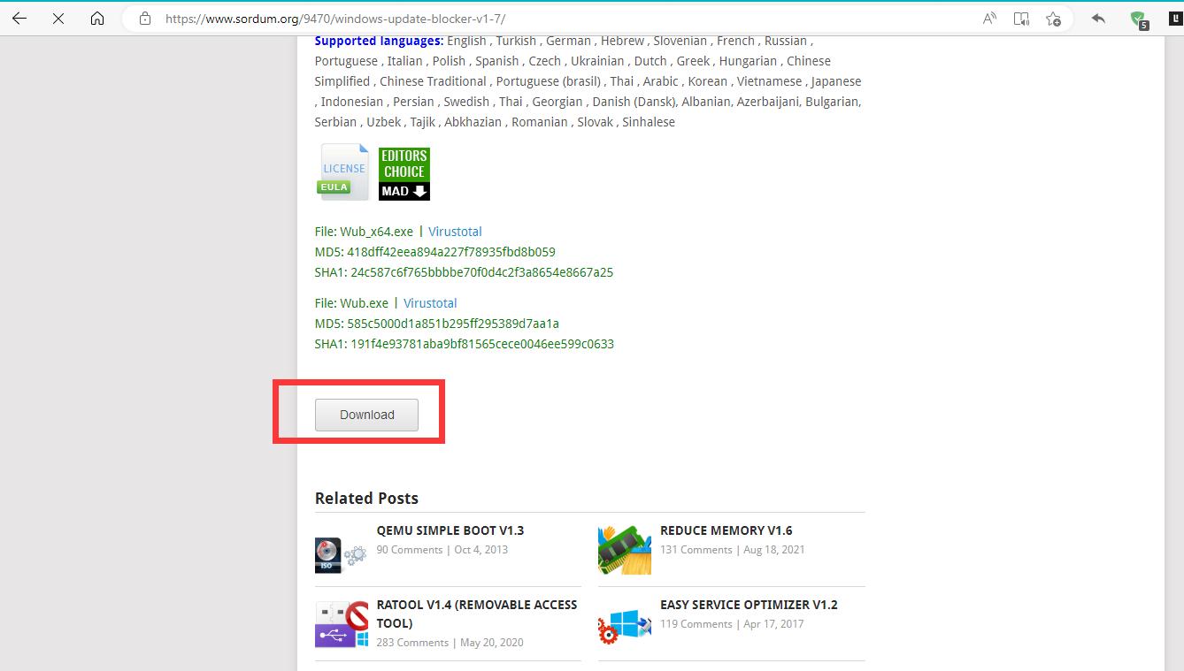This screenshot has width=1184, height=671.
Task: Click the Wub.exe SHA1 hash line
Action: (465, 344)
